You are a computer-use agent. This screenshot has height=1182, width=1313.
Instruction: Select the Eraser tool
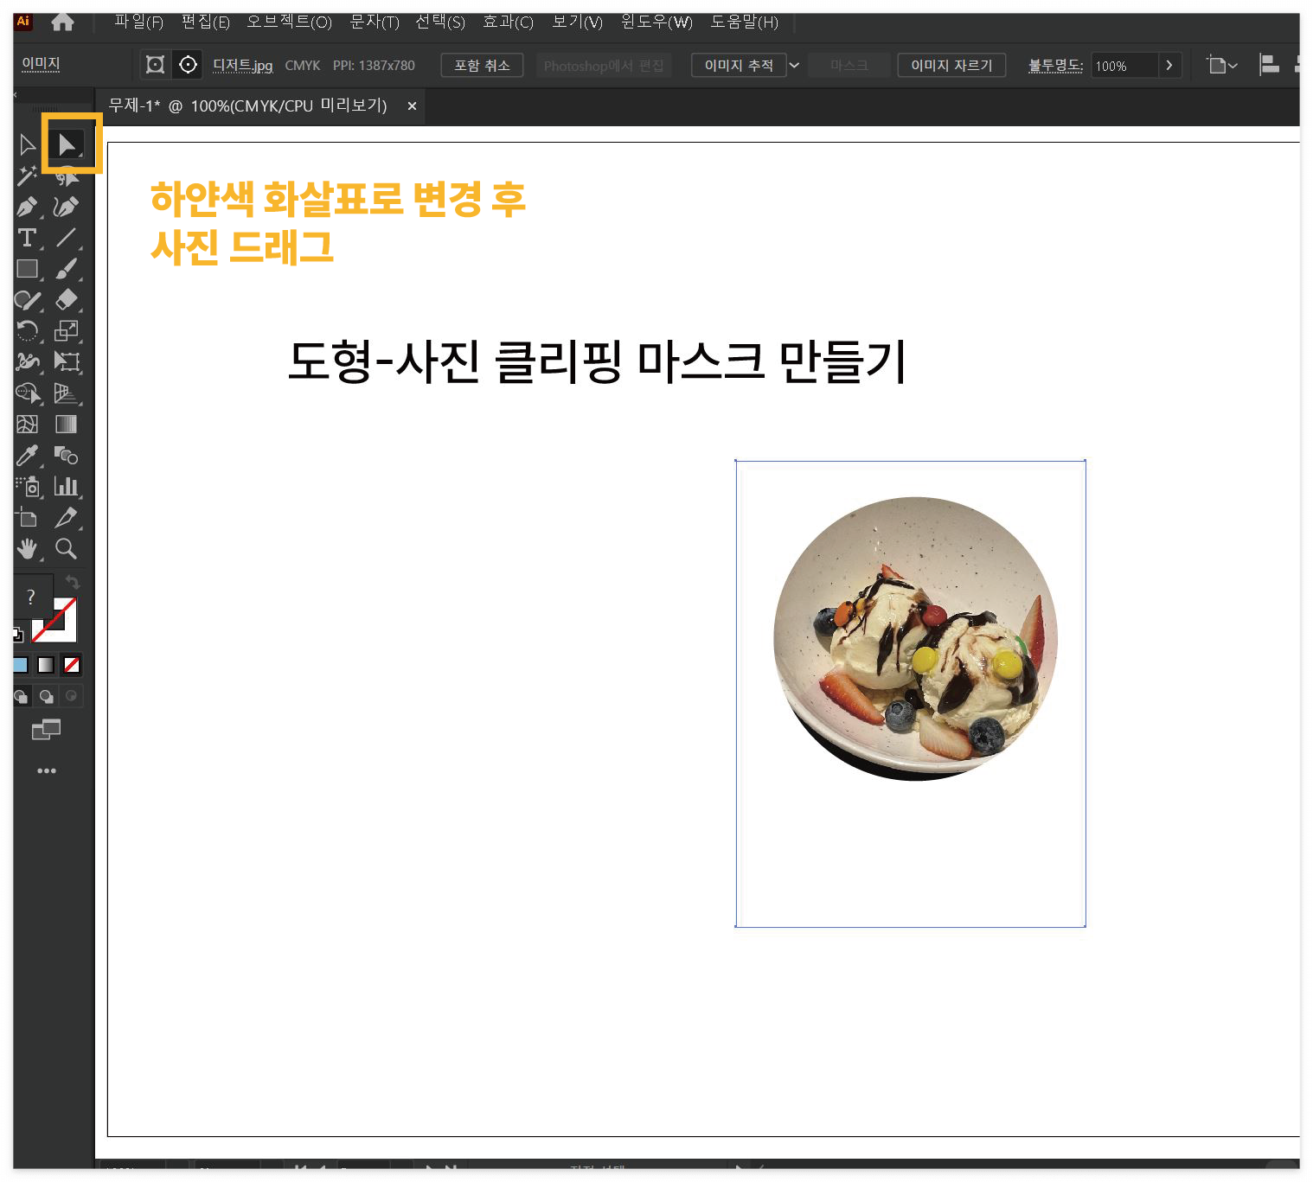tap(66, 300)
